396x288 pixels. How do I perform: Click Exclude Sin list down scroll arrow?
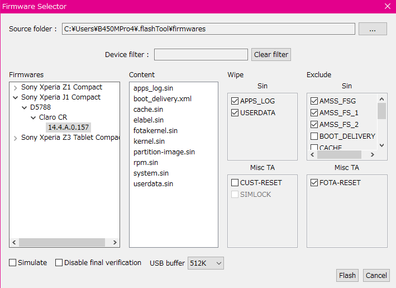381,145
